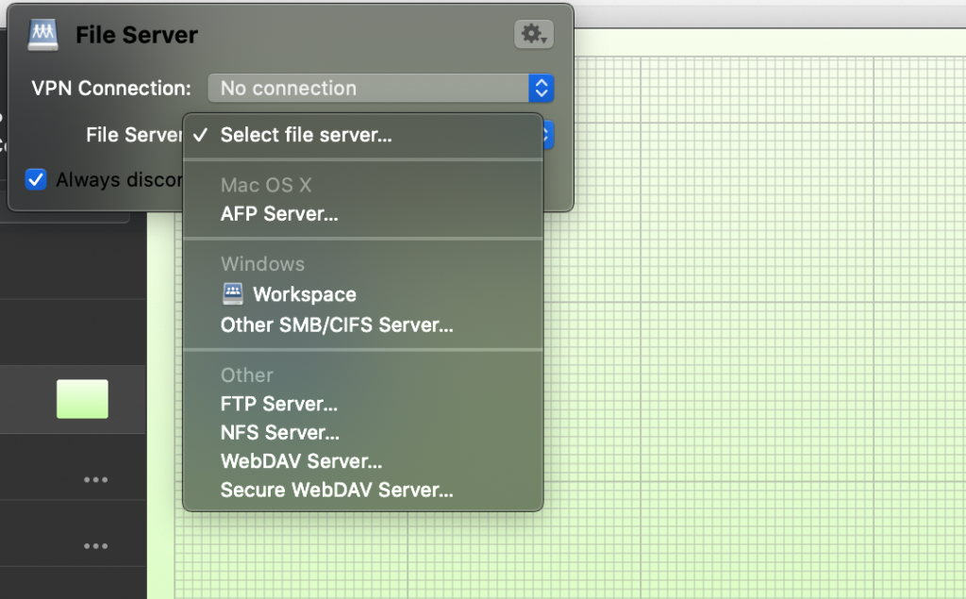Select AFP Server… option
The width and height of the screenshot is (966, 599).
click(363, 214)
